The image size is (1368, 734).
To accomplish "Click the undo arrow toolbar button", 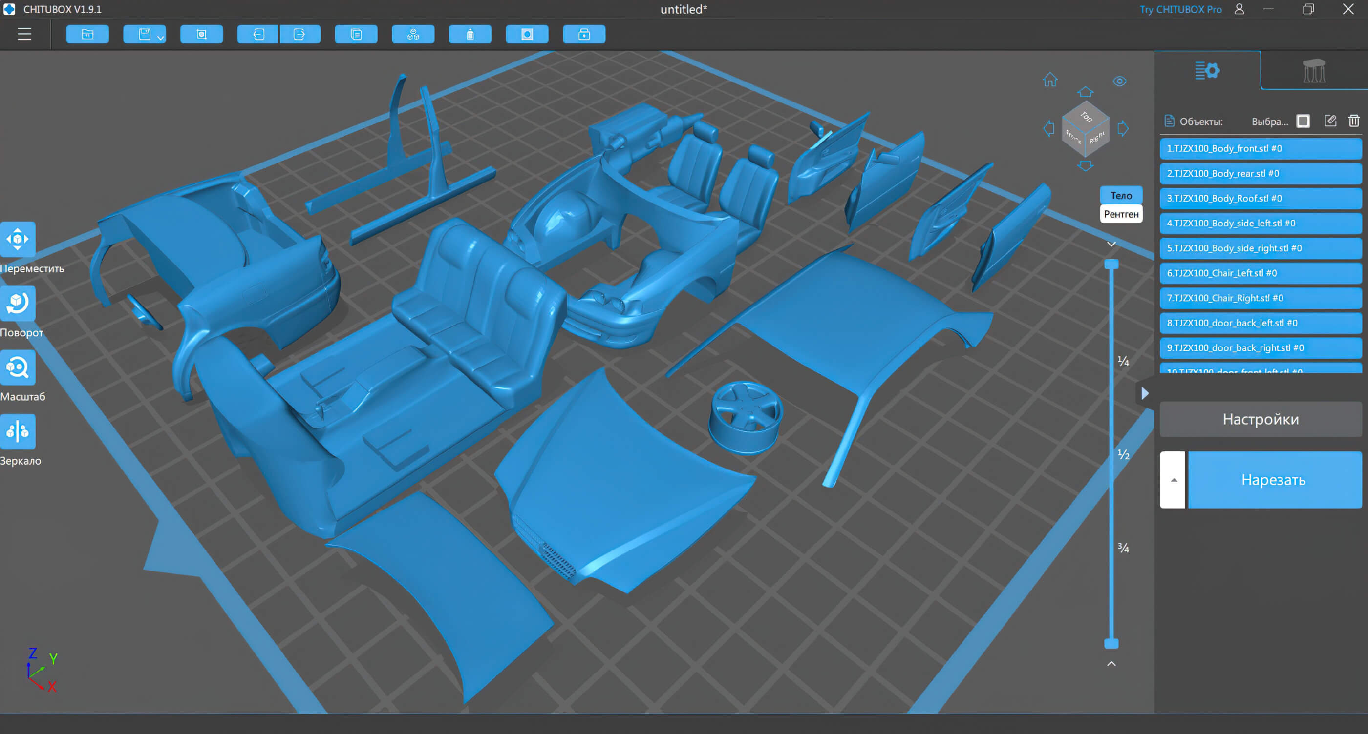I will [258, 35].
